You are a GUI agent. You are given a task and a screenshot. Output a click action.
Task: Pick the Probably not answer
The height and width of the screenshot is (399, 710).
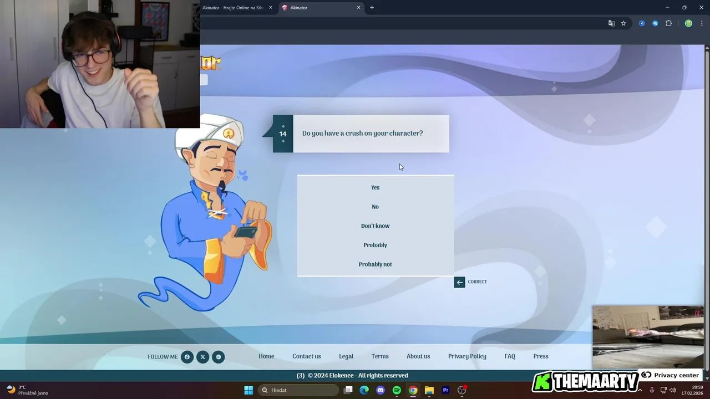[x=375, y=264]
